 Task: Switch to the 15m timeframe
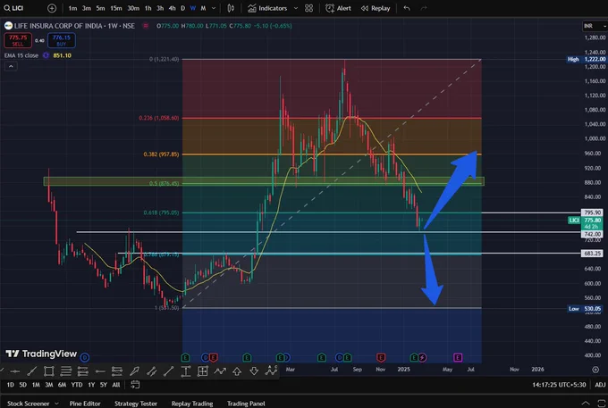[x=116, y=8]
